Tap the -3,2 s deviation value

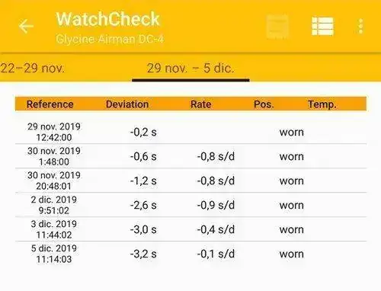(x=143, y=254)
